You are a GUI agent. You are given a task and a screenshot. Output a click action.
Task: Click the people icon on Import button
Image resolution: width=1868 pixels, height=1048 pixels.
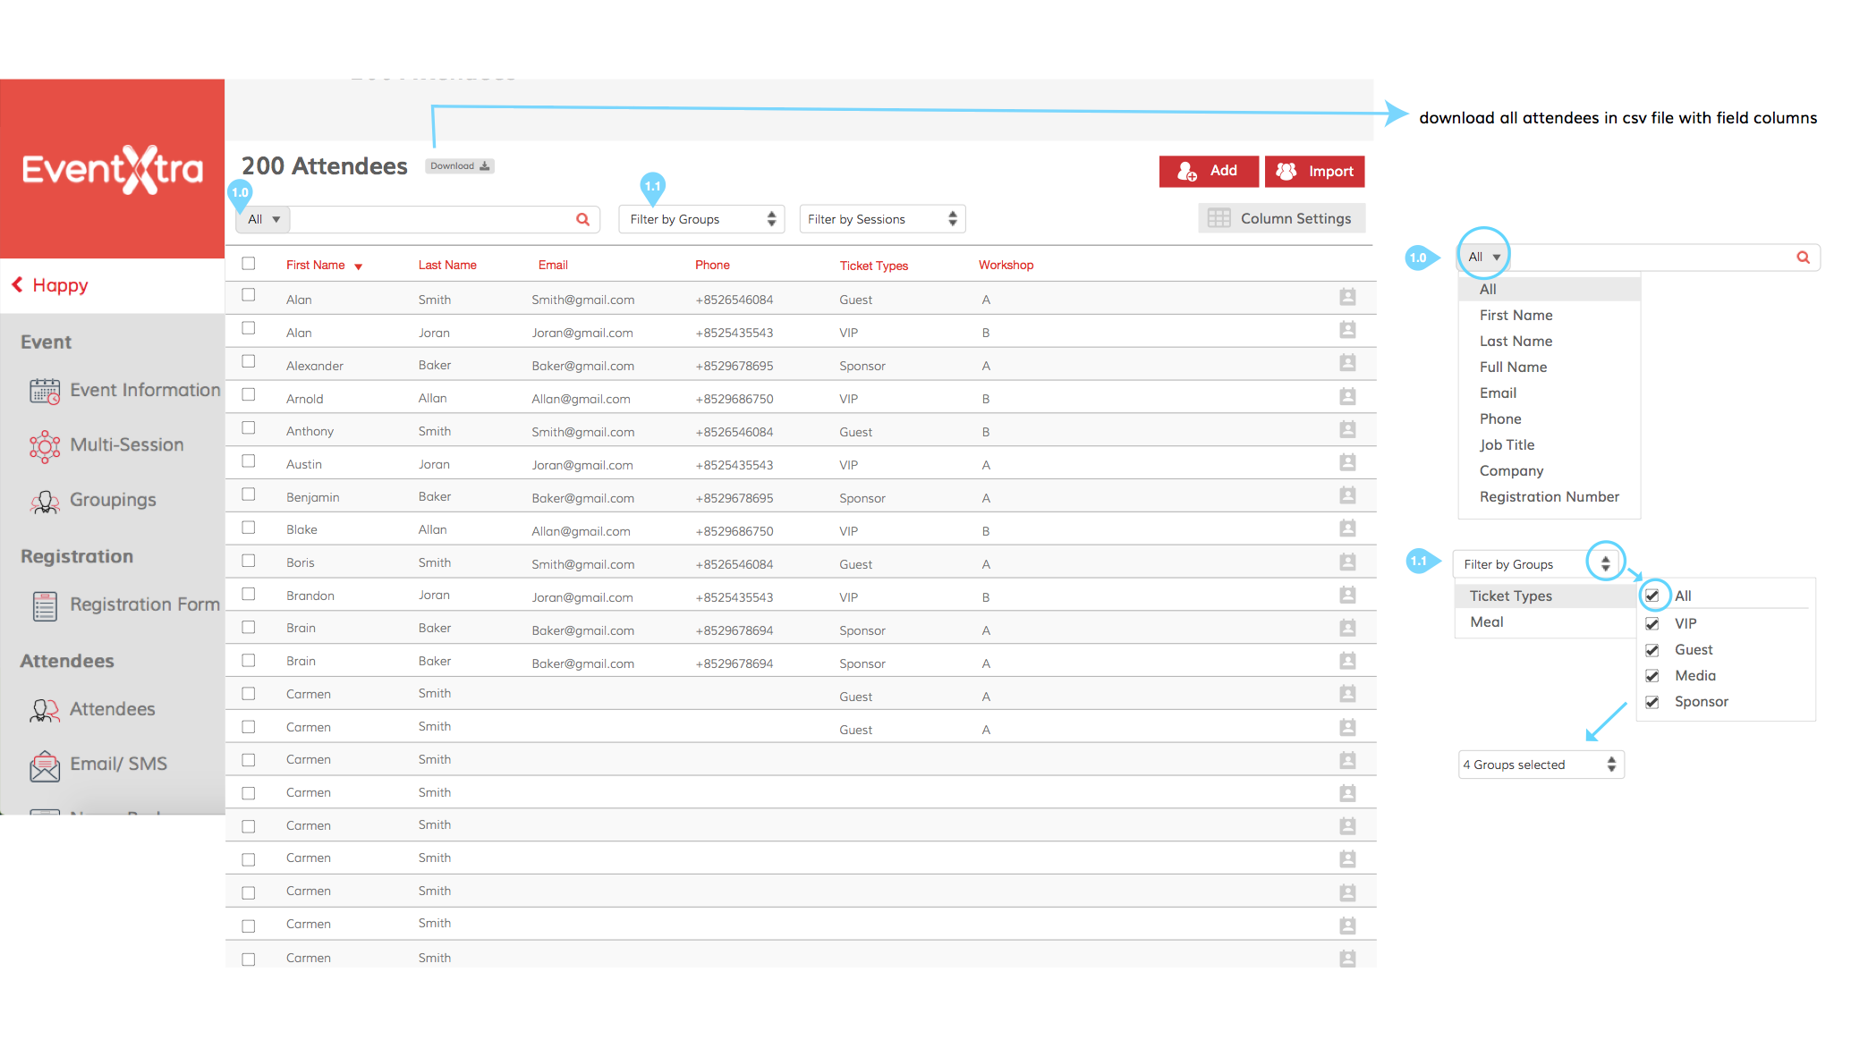coord(1286,172)
